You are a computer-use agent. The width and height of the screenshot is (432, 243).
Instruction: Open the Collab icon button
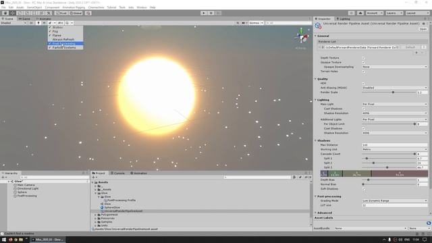[351, 13]
